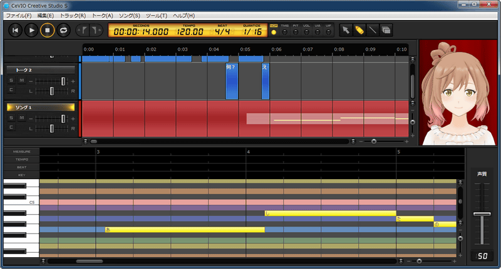Increase トーク 2 volume with plus

pos(73,82)
